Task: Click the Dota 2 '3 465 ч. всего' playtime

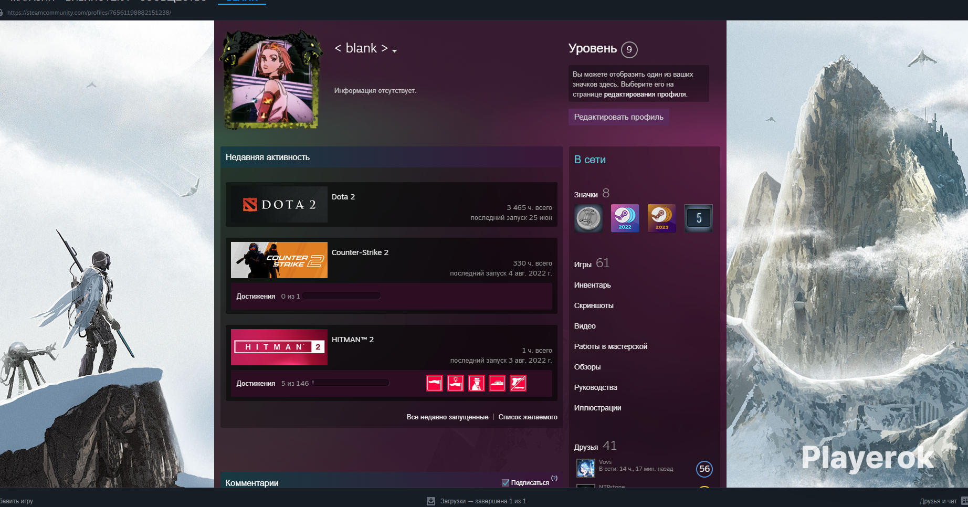Action: (529, 208)
